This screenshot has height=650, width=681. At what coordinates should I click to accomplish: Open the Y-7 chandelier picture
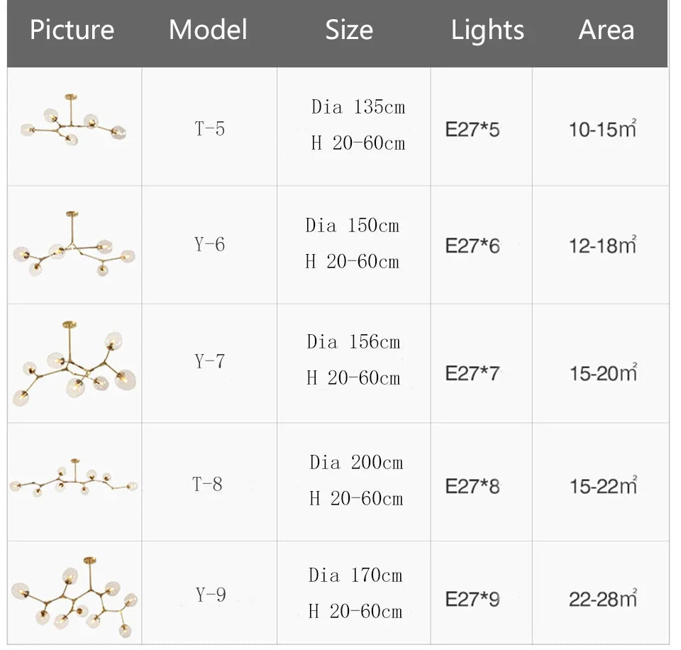[74, 365]
